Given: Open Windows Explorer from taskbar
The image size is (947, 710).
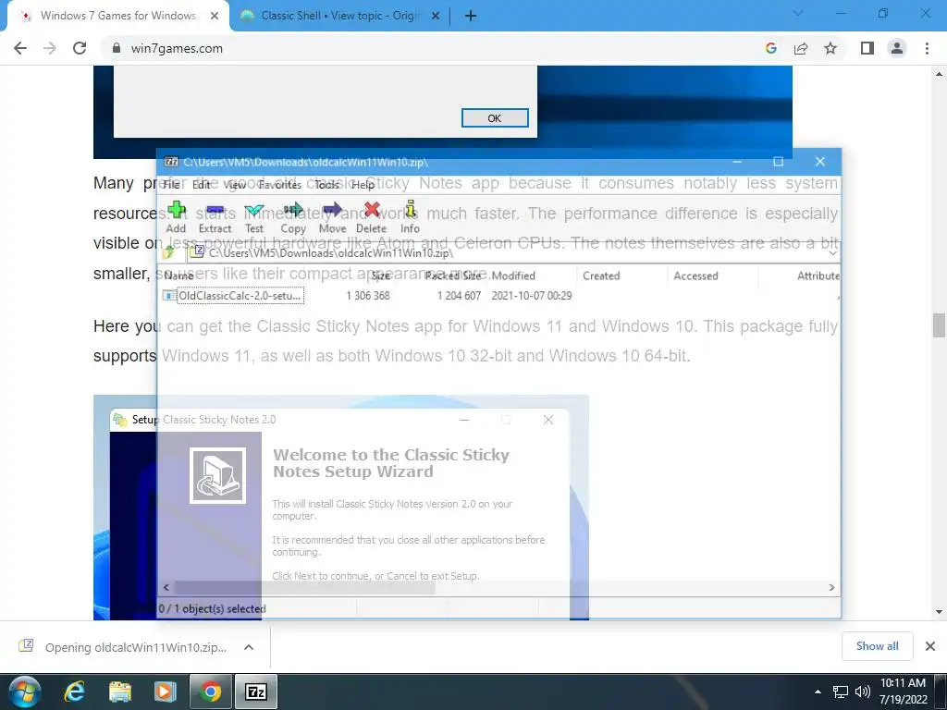Looking at the screenshot, I should (119, 692).
